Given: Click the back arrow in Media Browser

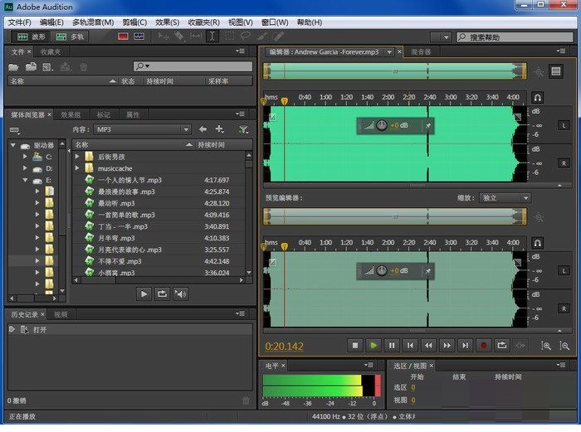Looking at the screenshot, I should (x=203, y=129).
